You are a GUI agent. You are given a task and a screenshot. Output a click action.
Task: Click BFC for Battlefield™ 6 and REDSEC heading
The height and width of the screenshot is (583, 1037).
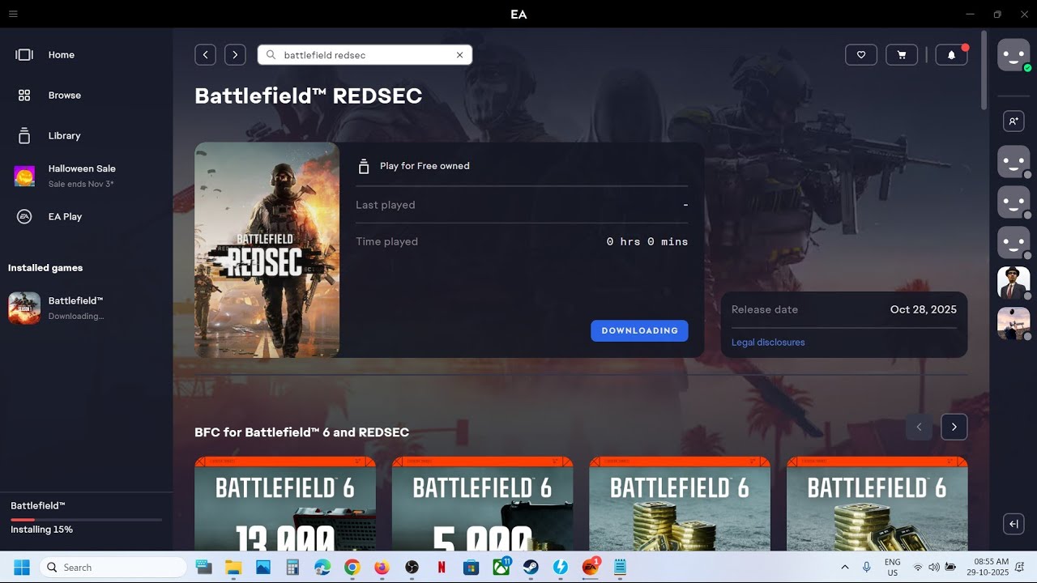(301, 432)
